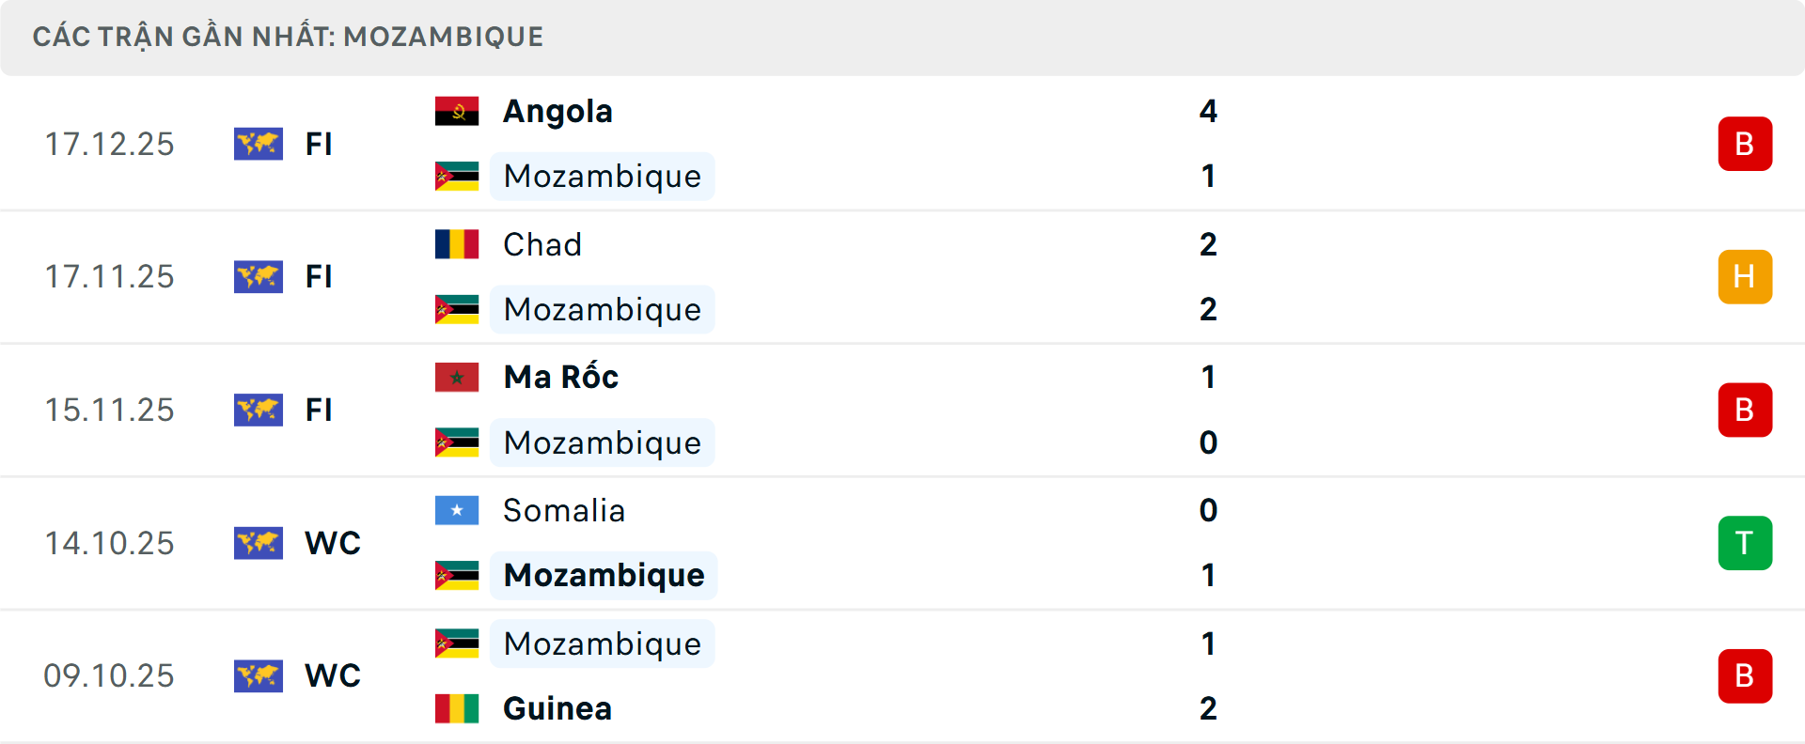
Task: Click the orange H badge for Chad match
Action: pyautogui.click(x=1745, y=277)
